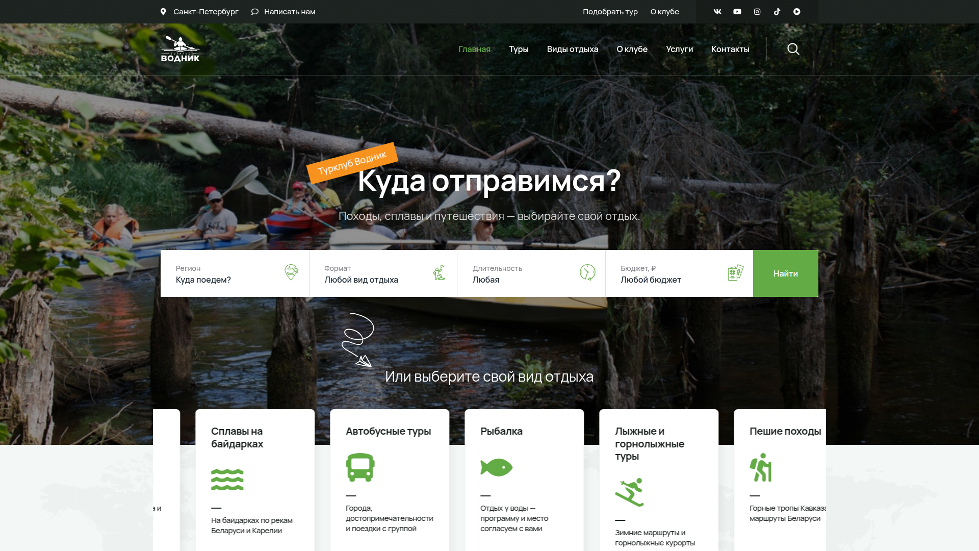Click description 'Отдых у воды — программу и место'
This screenshot has width=979, height=551.
point(514,513)
